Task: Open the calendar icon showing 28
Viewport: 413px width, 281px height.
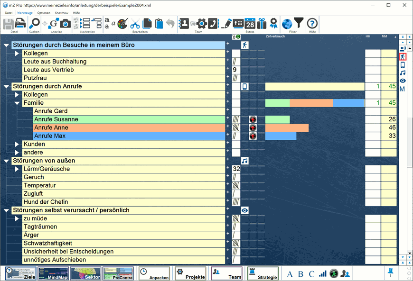Action: coord(250,23)
